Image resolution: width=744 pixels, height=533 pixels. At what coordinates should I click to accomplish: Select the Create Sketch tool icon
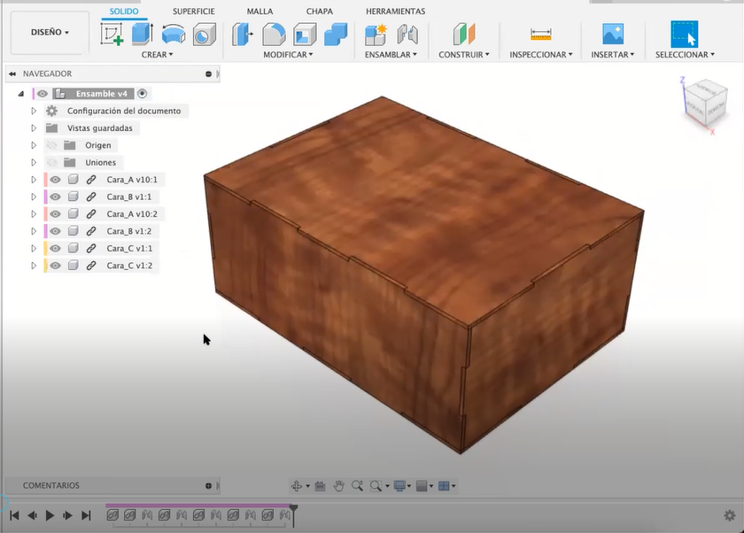112,35
